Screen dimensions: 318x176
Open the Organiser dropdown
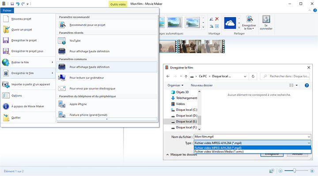(177, 85)
